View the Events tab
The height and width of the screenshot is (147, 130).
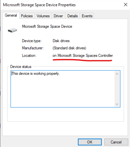87,16
